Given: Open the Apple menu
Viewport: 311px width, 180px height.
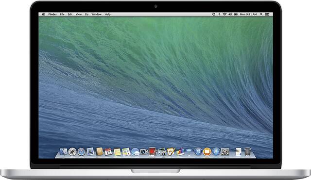Looking at the screenshot, I should pyautogui.click(x=43, y=14).
